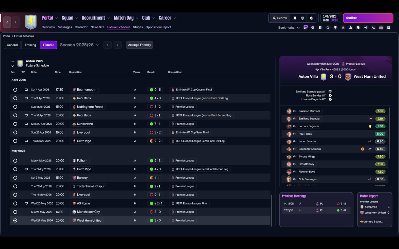Select the West Ham United fixture radio button

click(x=15, y=220)
